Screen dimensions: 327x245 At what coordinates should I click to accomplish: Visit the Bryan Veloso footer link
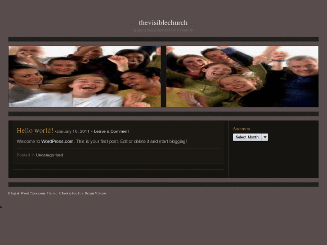(95, 193)
